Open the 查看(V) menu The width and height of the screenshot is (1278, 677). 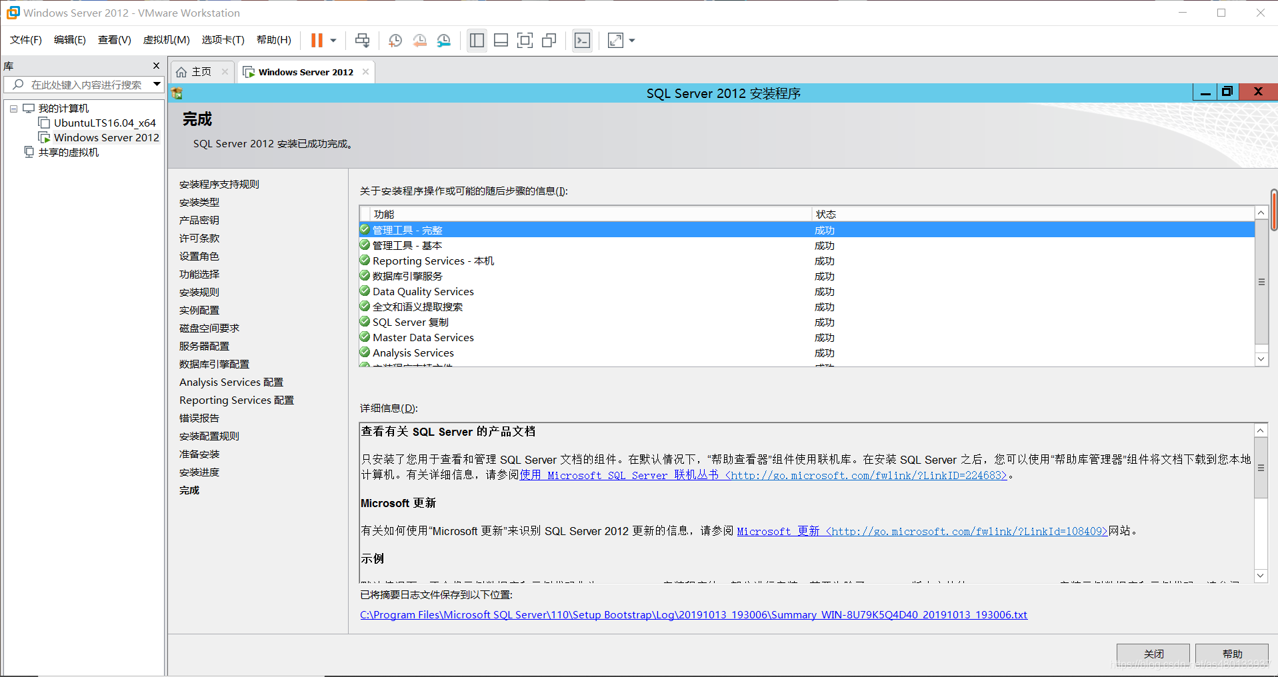115,40
